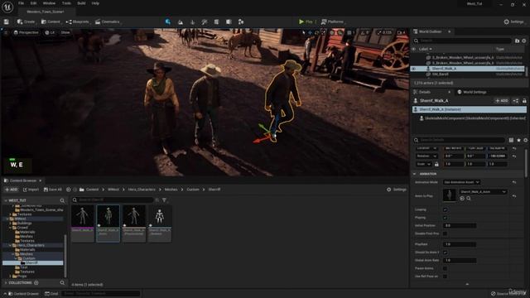The image size is (530, 298).
Task: Open the Tools menu
Action: [x=66, y=3]
